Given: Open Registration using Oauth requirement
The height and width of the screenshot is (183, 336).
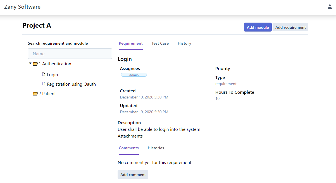Looking at the screenshot, I should [x=71, y=84].
